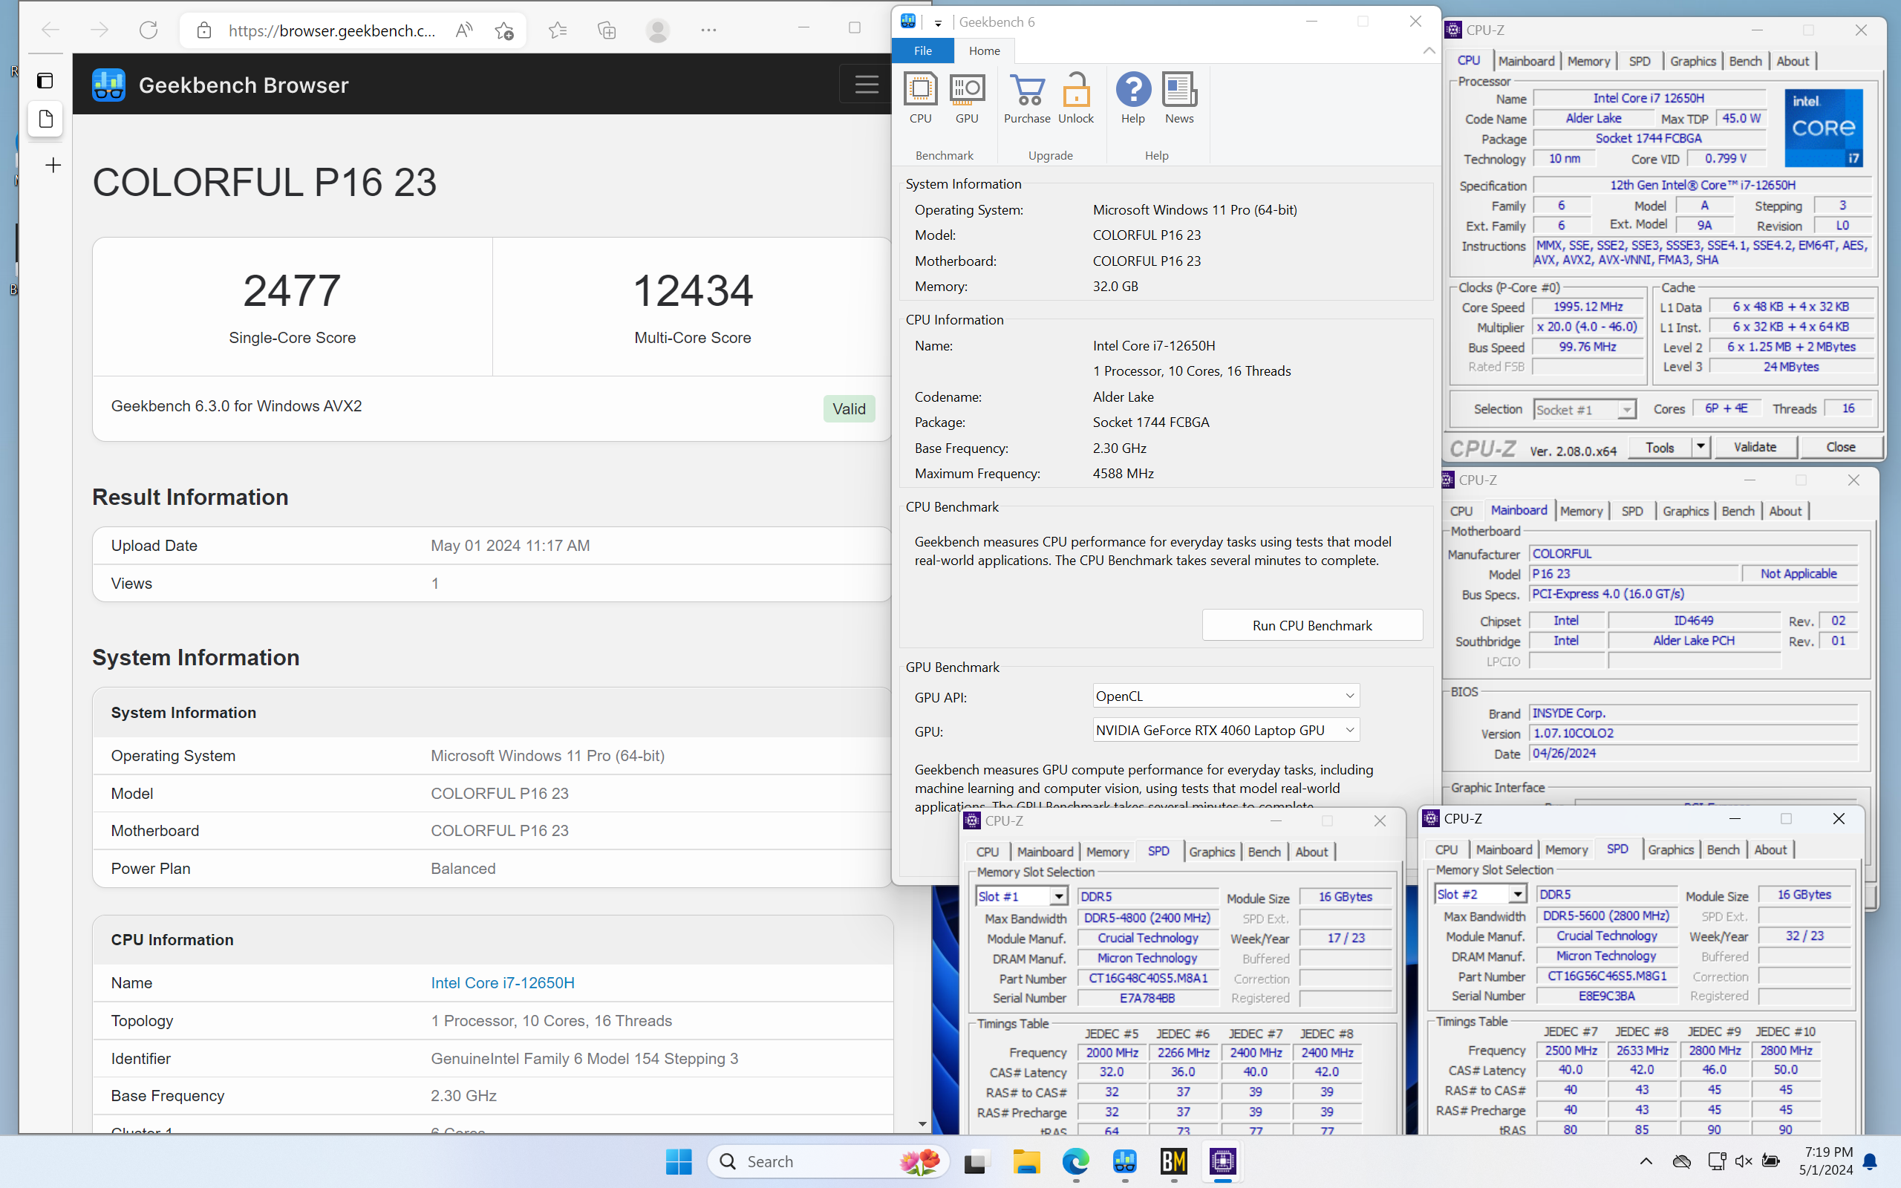Click the volume muted tray icon

1743,1161
